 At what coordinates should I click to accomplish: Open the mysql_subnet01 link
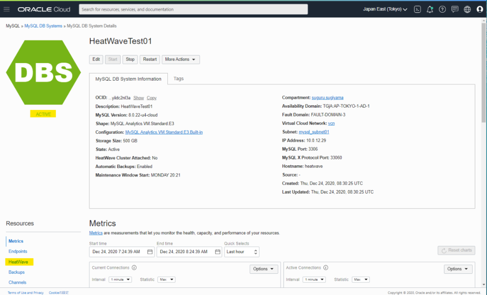click(x=314, y=132)
